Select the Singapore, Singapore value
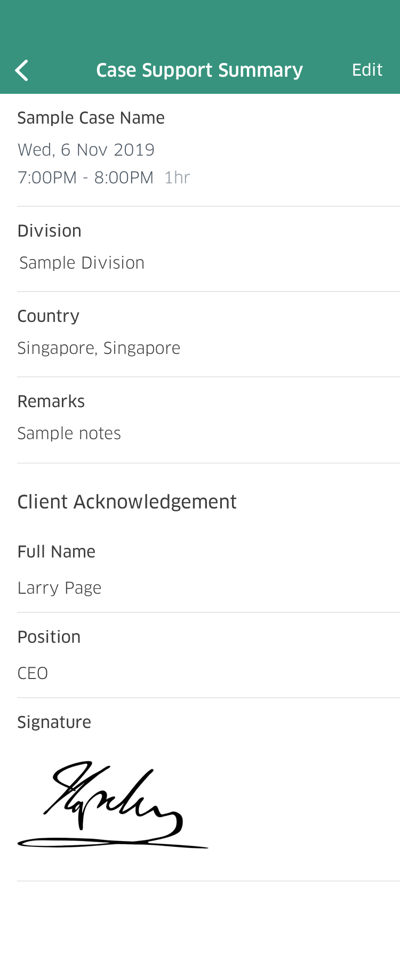Image resolution: width=400 pixels, height=970 pixels. pyautogui.click(x=99, y=348)
